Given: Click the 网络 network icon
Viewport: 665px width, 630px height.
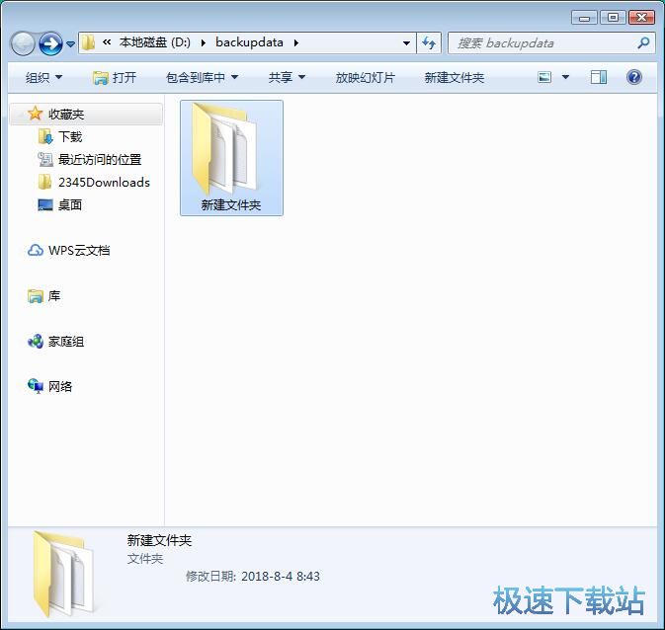Looking at the screenshot, I should coord(36,386).
